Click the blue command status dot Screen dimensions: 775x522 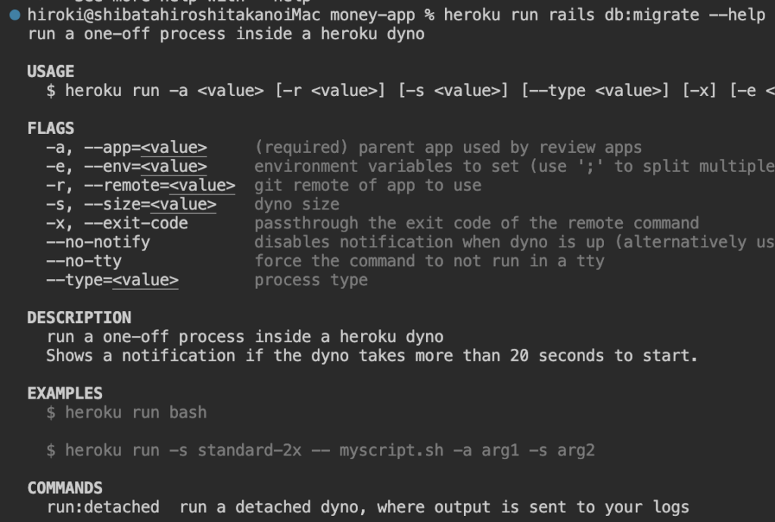(x=16, y=15)
